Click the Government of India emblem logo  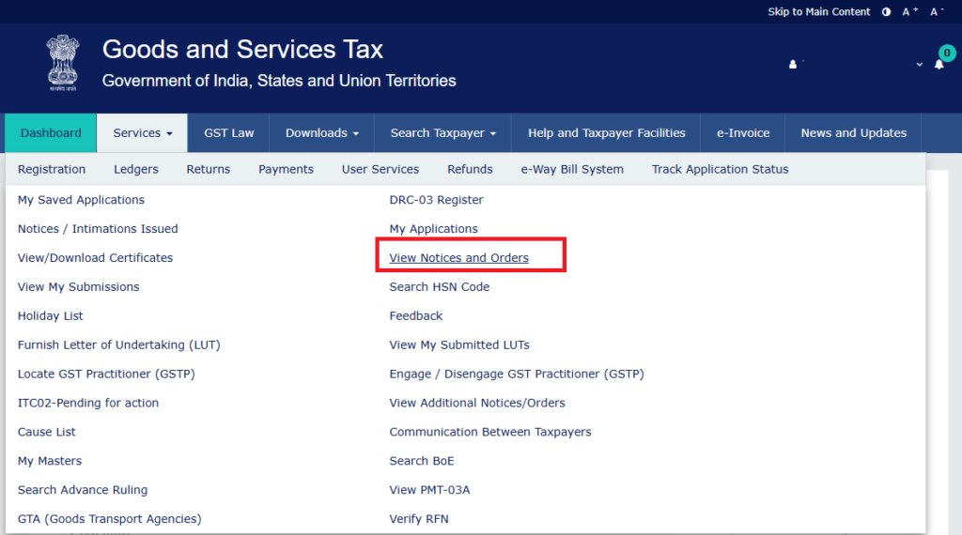point(64,63)
